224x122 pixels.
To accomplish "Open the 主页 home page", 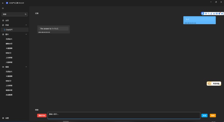I will click(x=7, y=21).
